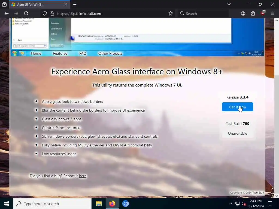279x209 pixels.
Task: Click 'Skin windows borders' list item
Action: pos(100,137)
